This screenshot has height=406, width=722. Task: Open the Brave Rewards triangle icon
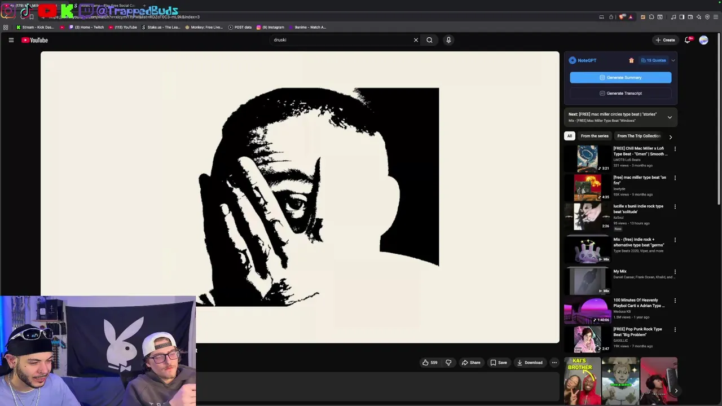pos(631,17)
